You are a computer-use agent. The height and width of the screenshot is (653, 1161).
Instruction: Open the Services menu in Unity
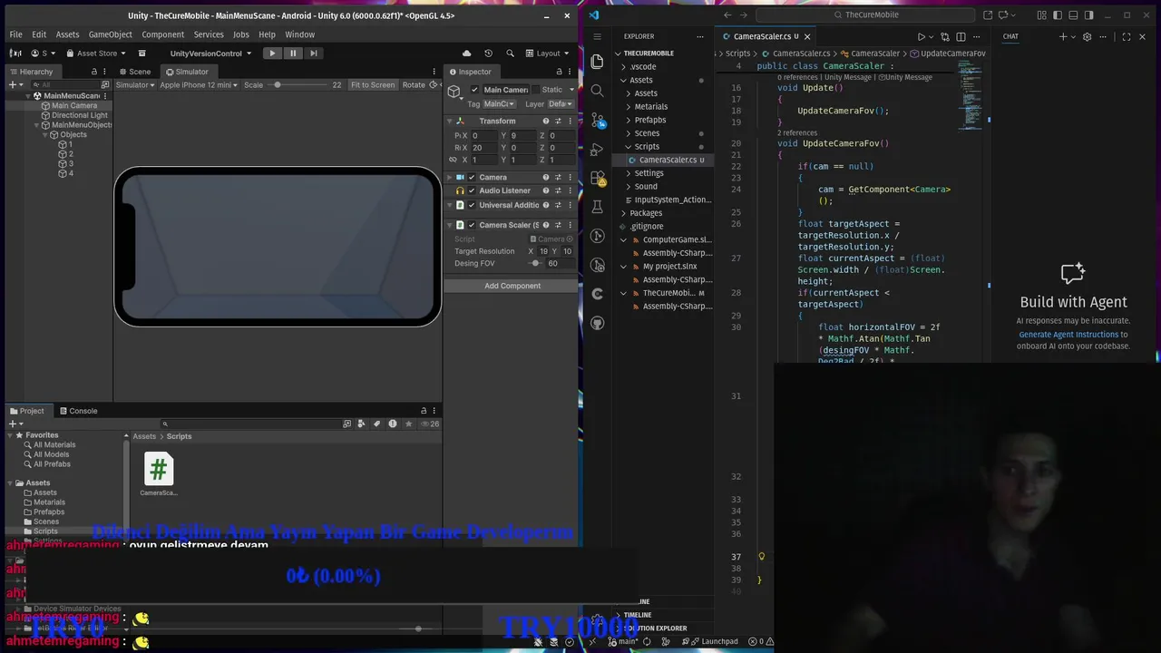pyautogui.click(x=209, y=34)
